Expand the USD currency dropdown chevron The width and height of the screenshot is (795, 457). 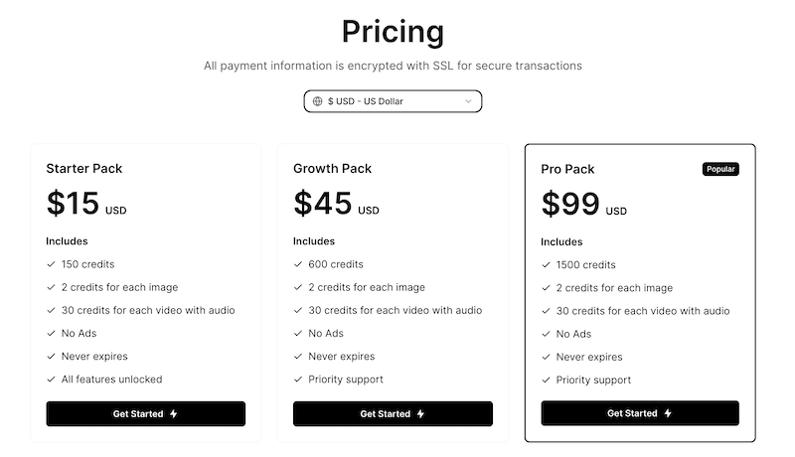pyautogui.click(x=468, y=101)
